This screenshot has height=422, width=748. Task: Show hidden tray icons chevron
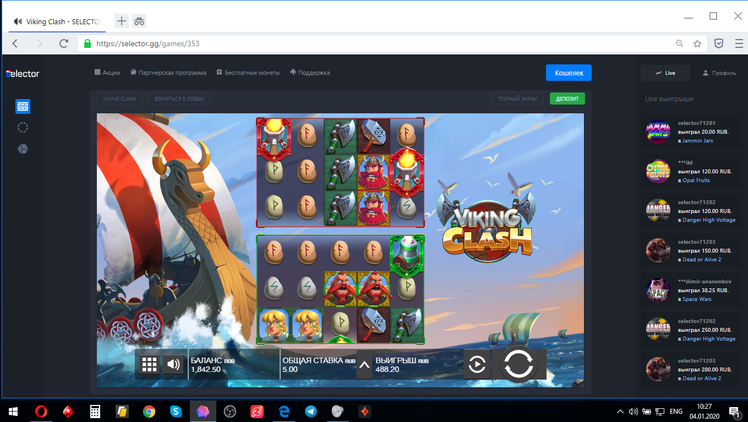click(x=620, y=411)
